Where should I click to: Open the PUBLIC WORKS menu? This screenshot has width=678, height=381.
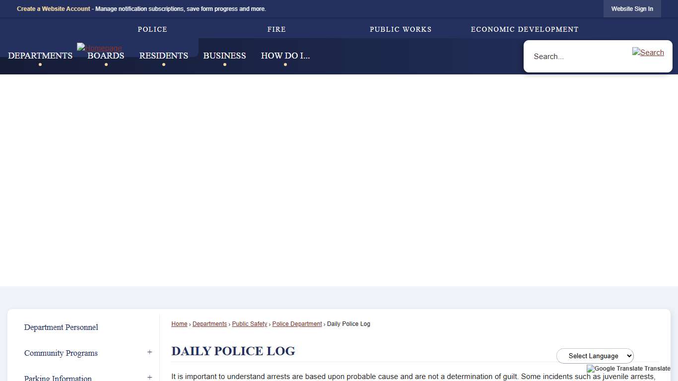pos(401,29)
